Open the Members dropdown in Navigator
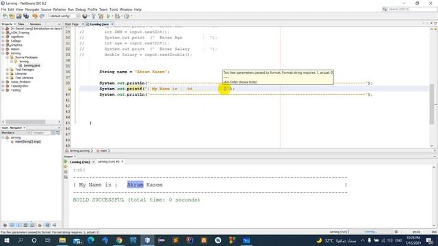This screenshot has height=246, width=438. click(x=16, y=133)
